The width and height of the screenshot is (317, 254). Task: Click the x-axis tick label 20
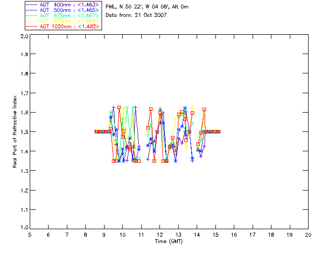coord(308,235)
